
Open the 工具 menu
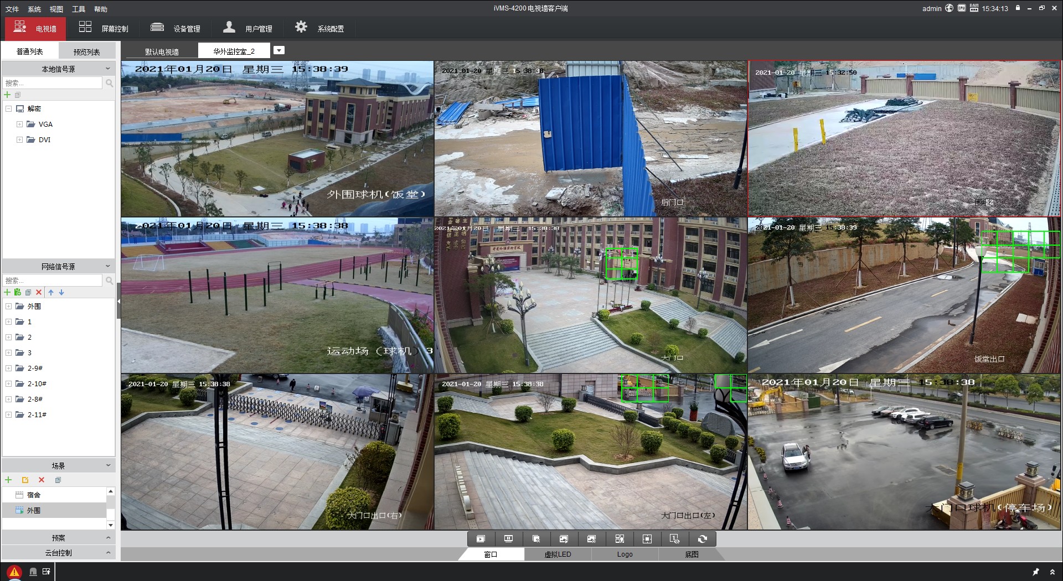pos(78,9)
